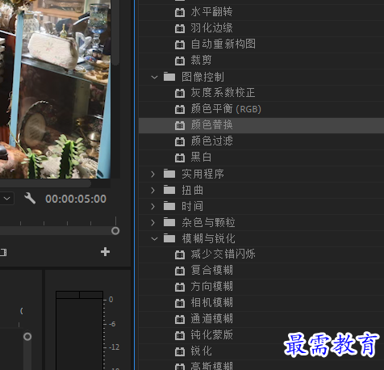Click the 实用程序 folder icon
The image size is (384, 370).
point(169,174)
